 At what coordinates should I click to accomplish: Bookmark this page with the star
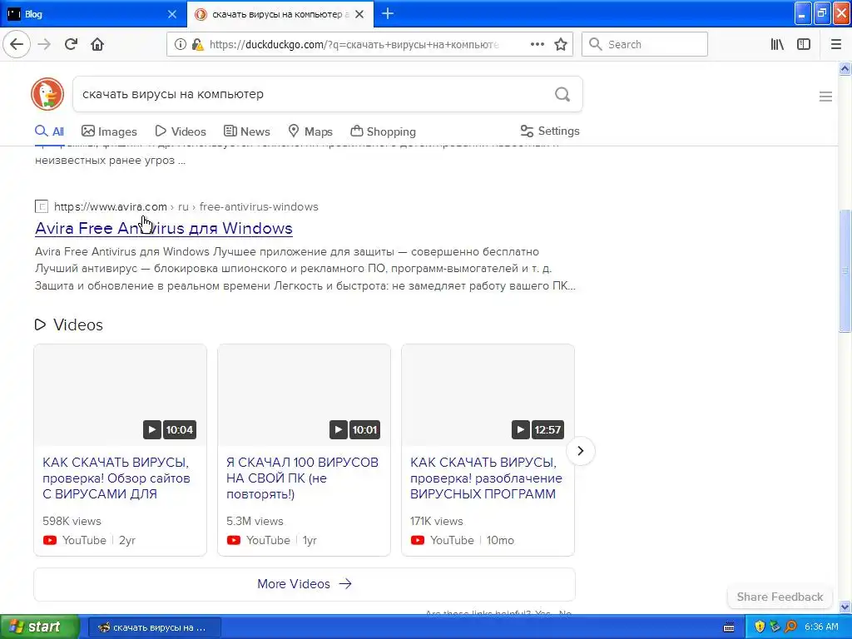[x=561, y=44]
